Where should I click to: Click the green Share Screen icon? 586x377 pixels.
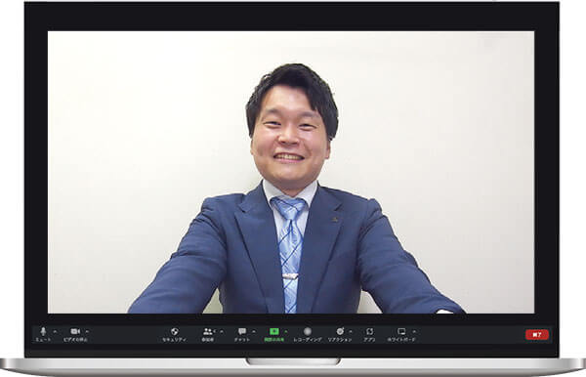tap(274, 331)
